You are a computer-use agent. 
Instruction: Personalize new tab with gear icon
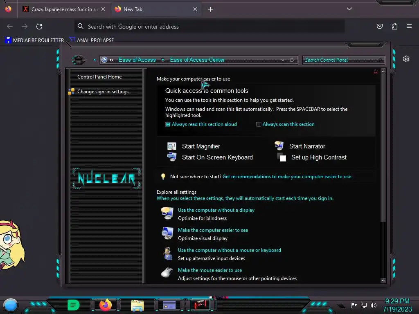(406, 59)
